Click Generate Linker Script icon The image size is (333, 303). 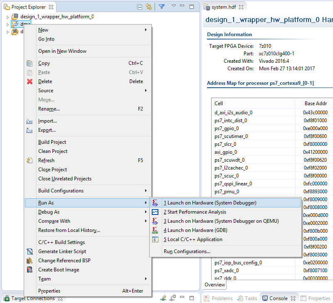point(30,251)
